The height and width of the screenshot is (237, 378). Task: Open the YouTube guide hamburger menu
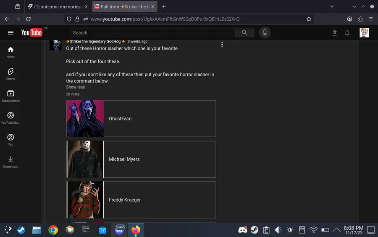click(x=10, y=32)
